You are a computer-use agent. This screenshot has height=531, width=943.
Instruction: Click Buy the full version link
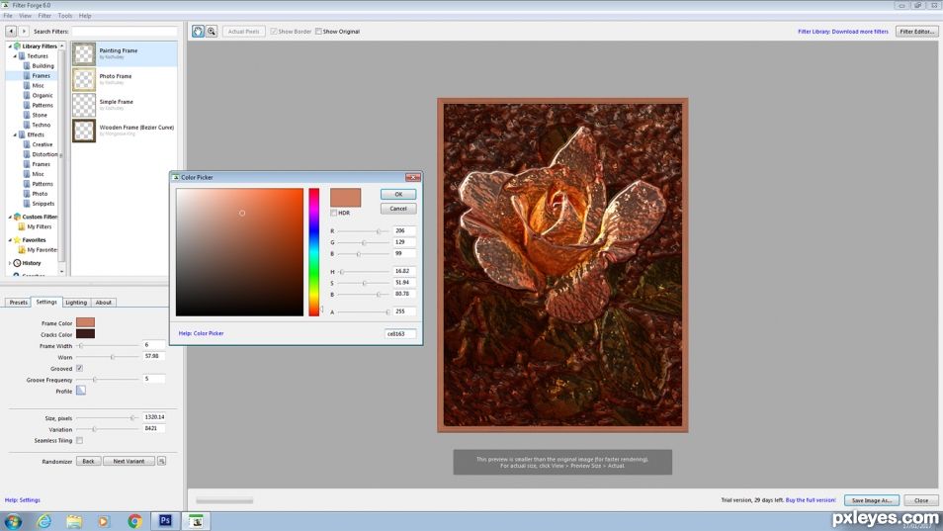pyautogui.click(x=811, y=499)
